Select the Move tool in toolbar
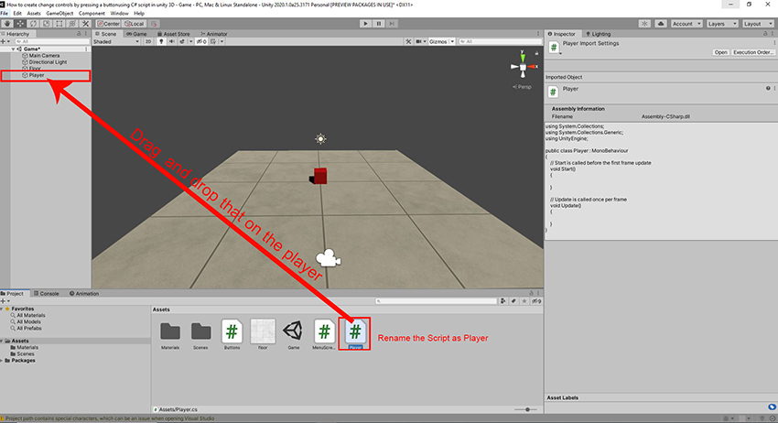This screenshot has width=778, height=423. (x=20, y=23)
